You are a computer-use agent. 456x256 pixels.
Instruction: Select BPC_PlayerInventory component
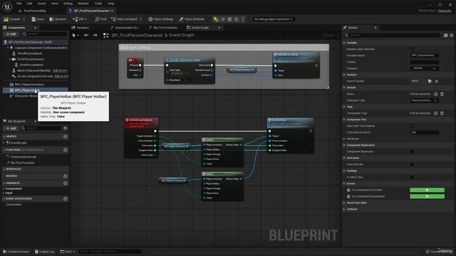[29, 85]
